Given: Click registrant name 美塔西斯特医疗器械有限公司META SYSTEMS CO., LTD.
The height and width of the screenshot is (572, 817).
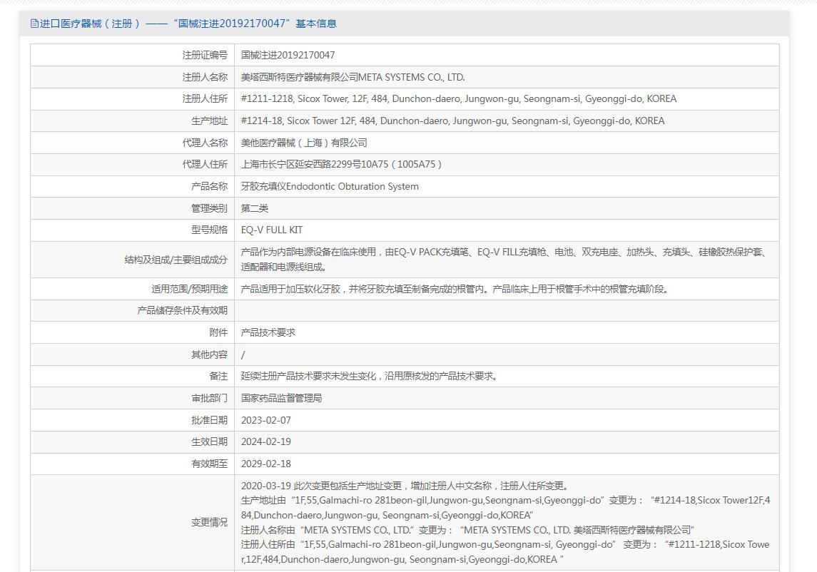Looking at the screenshot, I should (x=352, y=77).
